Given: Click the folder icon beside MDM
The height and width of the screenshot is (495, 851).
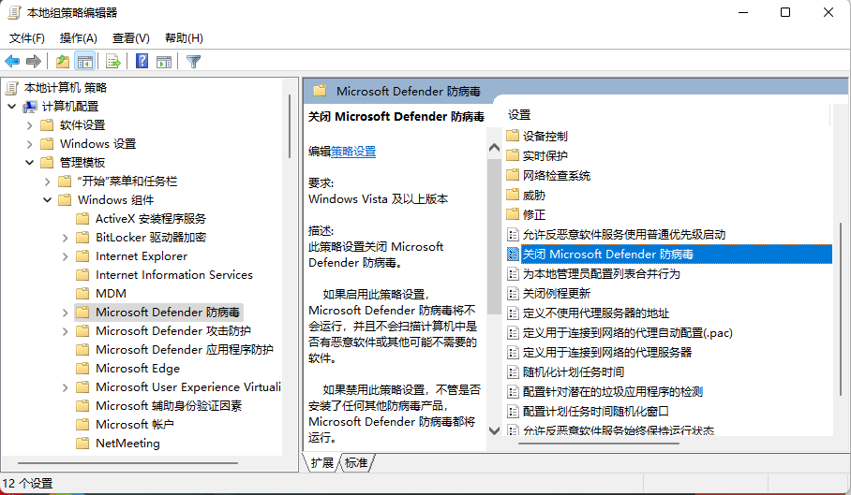Looking at the screenshot, I should tap(82, 294).
